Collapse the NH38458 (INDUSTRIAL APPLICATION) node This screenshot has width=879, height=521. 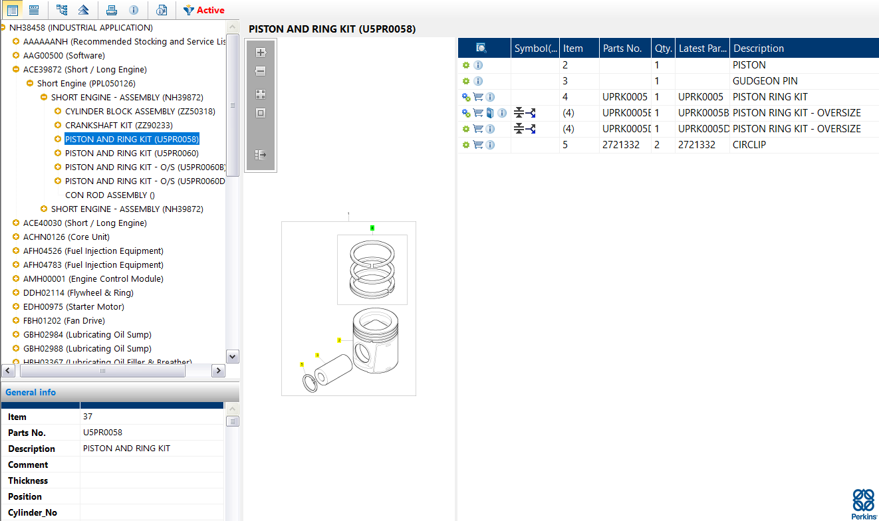(x=3, y=28)
